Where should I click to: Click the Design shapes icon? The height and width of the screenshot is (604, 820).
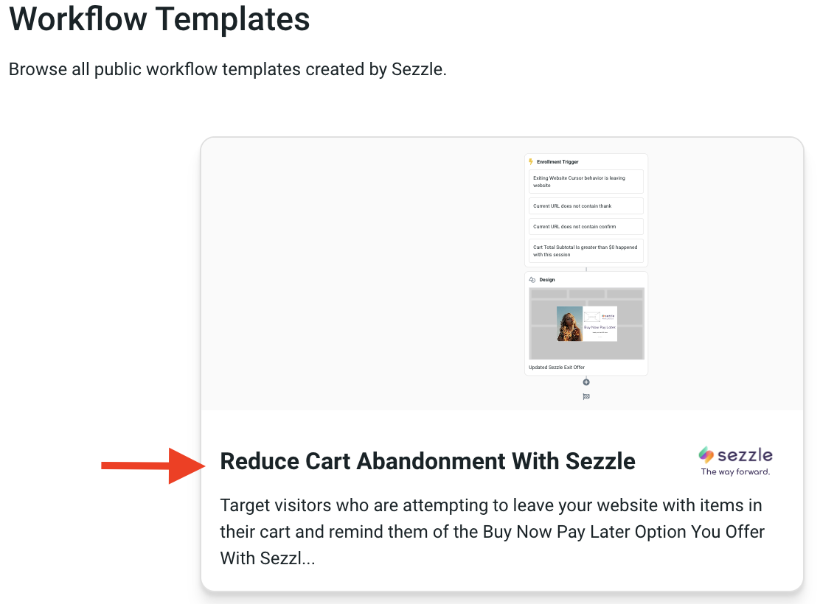tap(532, 280)
